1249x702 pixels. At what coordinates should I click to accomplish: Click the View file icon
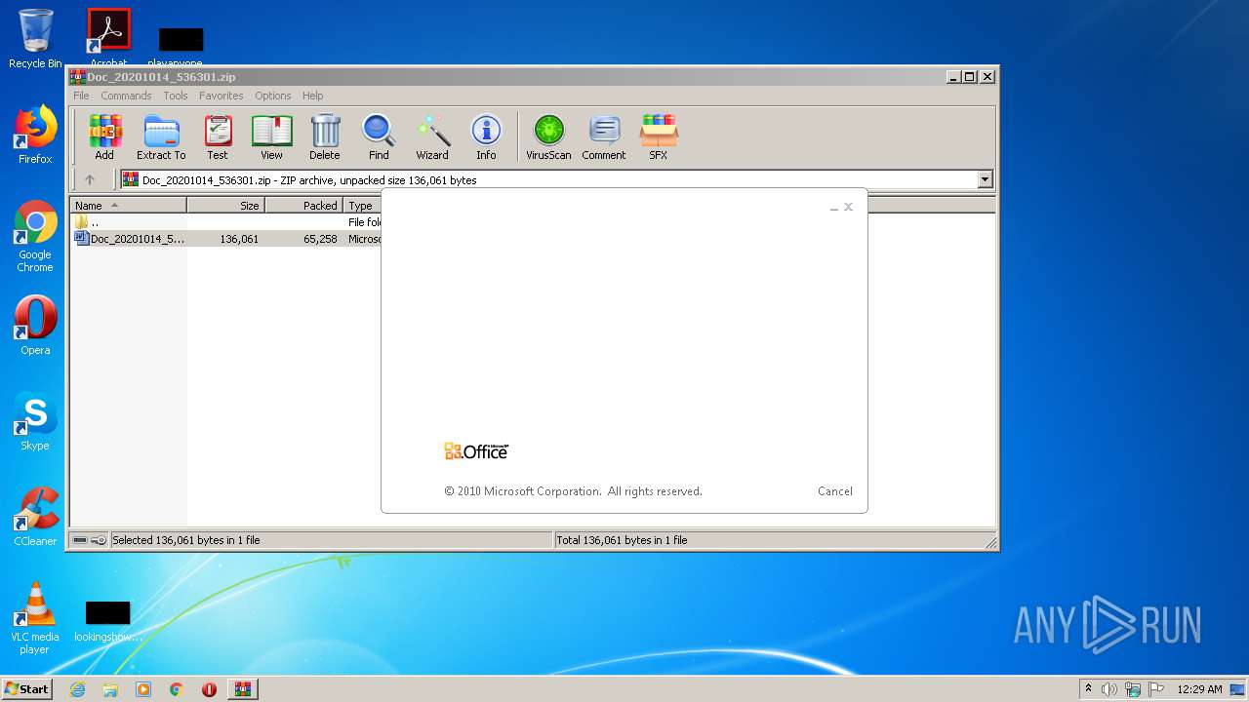tap(271, 136)
